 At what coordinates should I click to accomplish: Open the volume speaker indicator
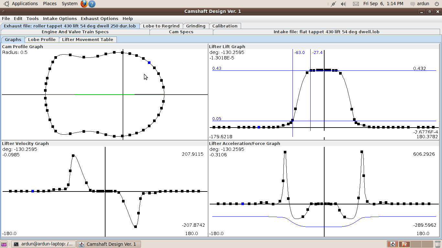pyautogui.click(x=343, y=4)
